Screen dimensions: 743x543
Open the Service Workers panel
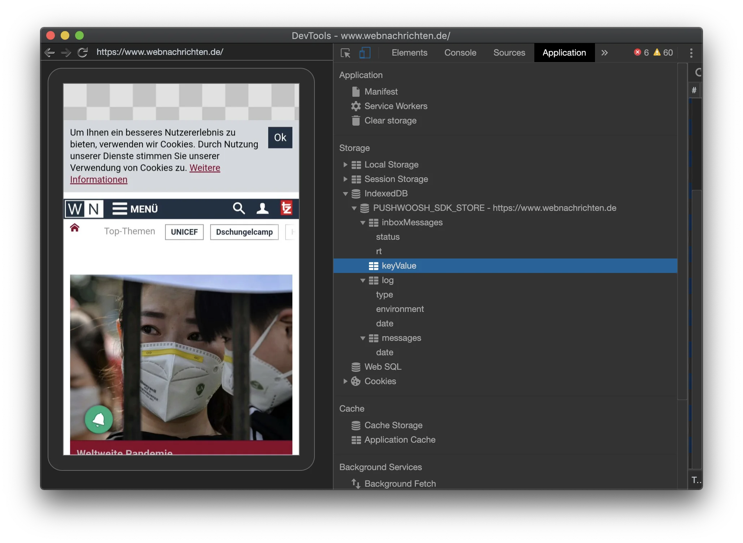[395, 106]
